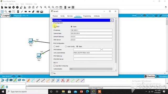Pick the Serial DCE cable with clock
168x94 pixels.
pos(63,80)
